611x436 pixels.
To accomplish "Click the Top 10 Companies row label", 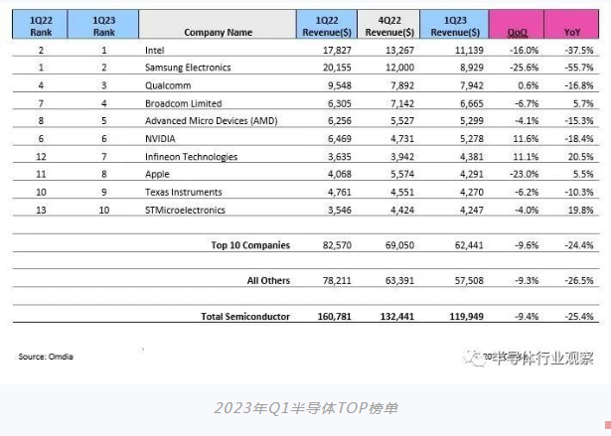I will point(250,245).
